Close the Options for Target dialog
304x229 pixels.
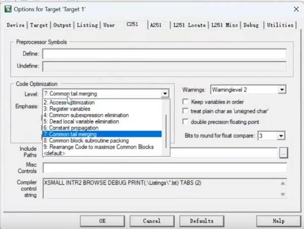(294, 9)
